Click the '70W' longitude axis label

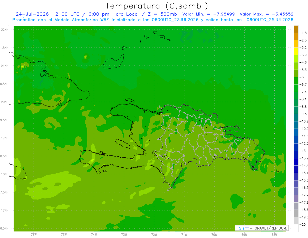point(214,235)
